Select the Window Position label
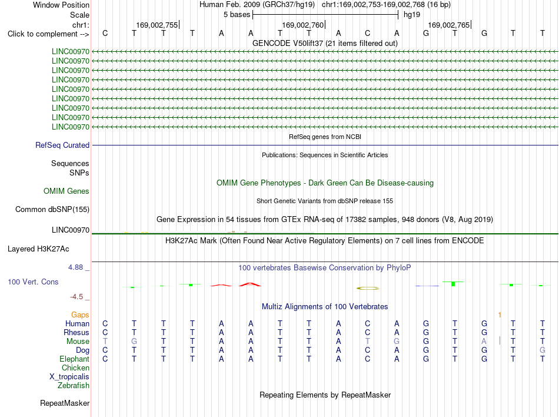Image resolution: width=559 pixels, height=417 pixels. 61,5
